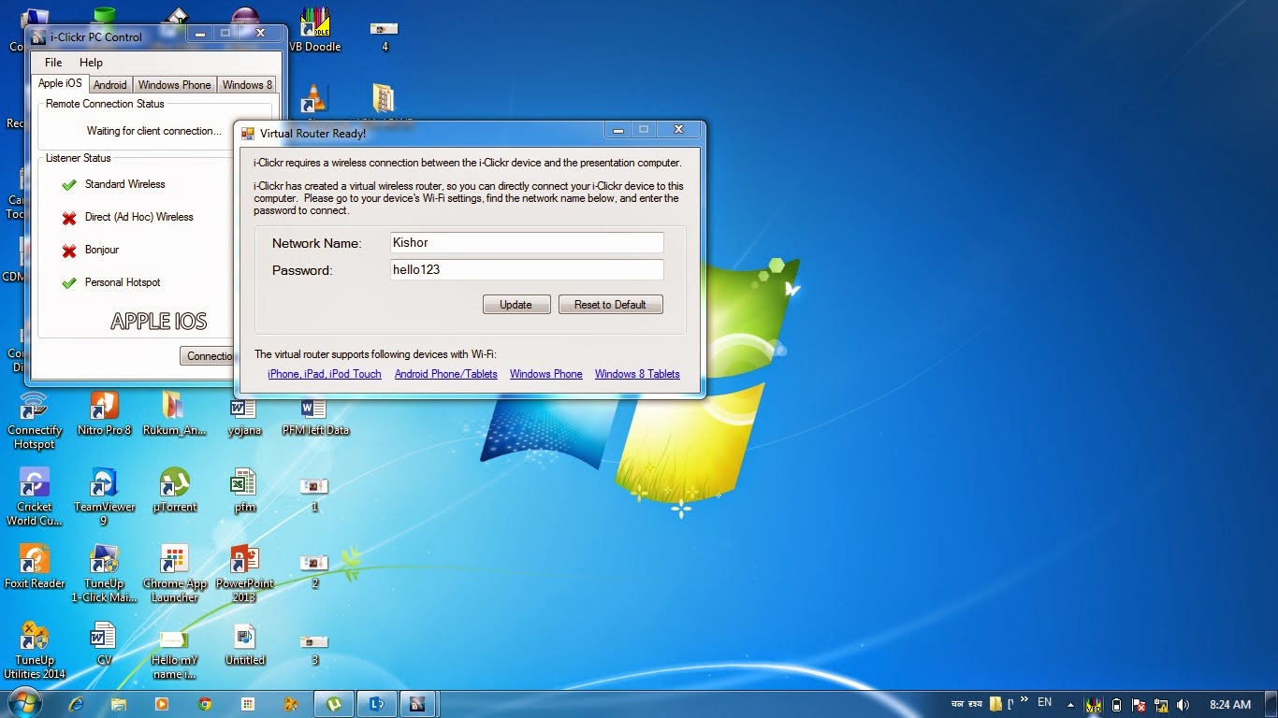Viewport: 1278px width, 718px height.
Task: Launch the VLC media player desktop shortcut
Action: click(x=313, y=98)
